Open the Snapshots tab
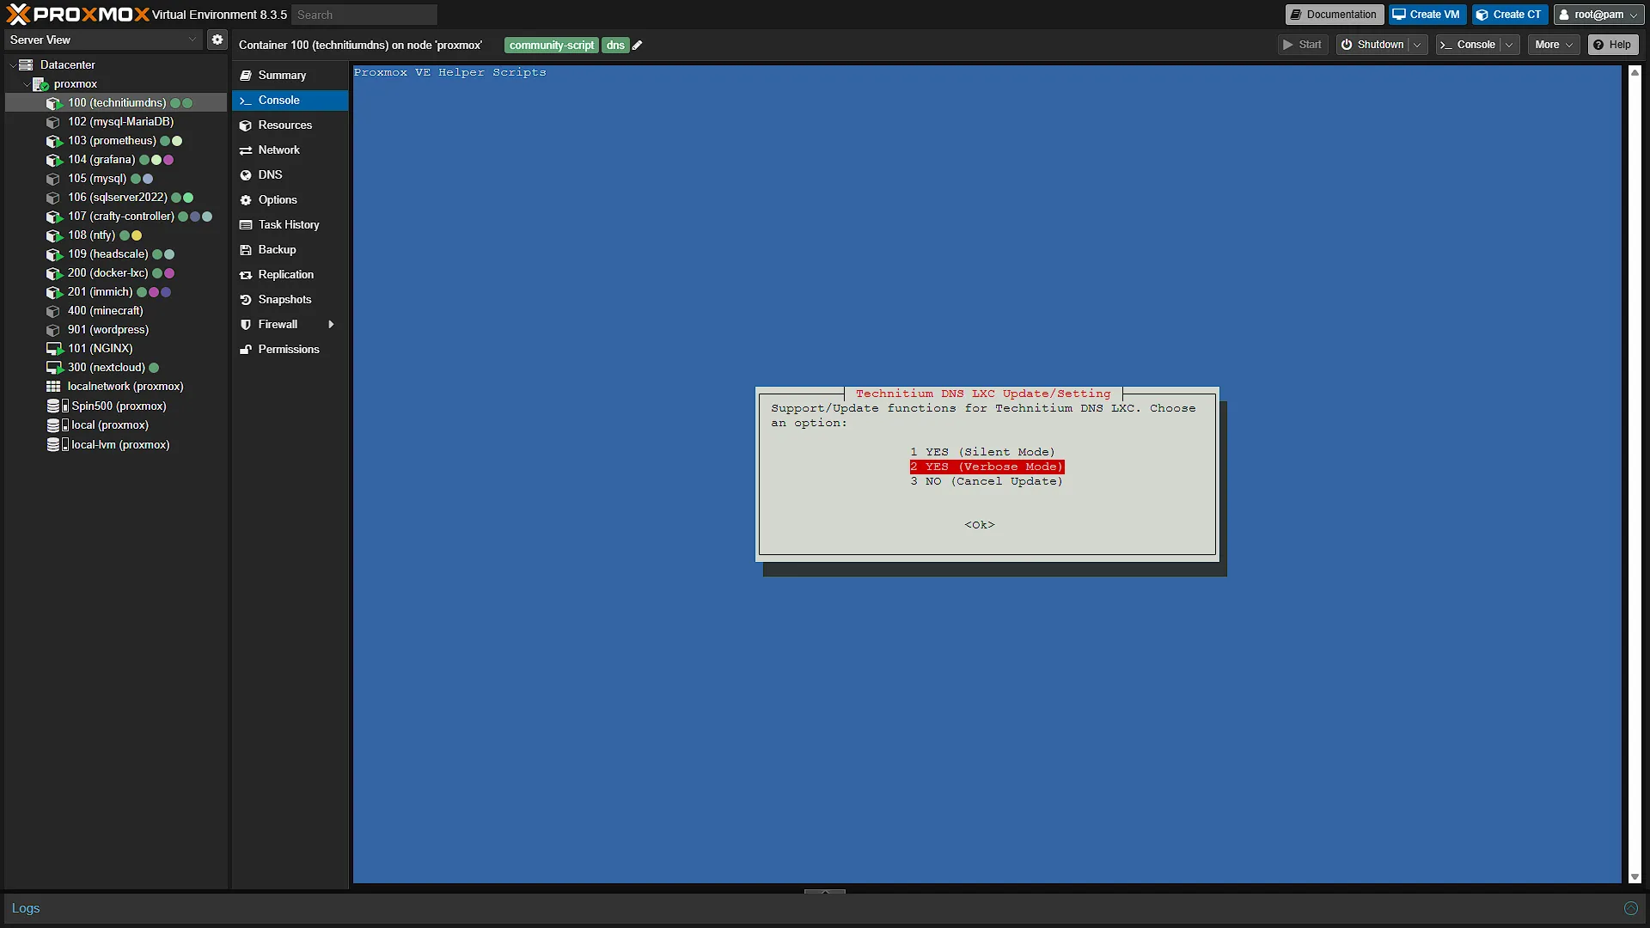 tap(290, 300)
